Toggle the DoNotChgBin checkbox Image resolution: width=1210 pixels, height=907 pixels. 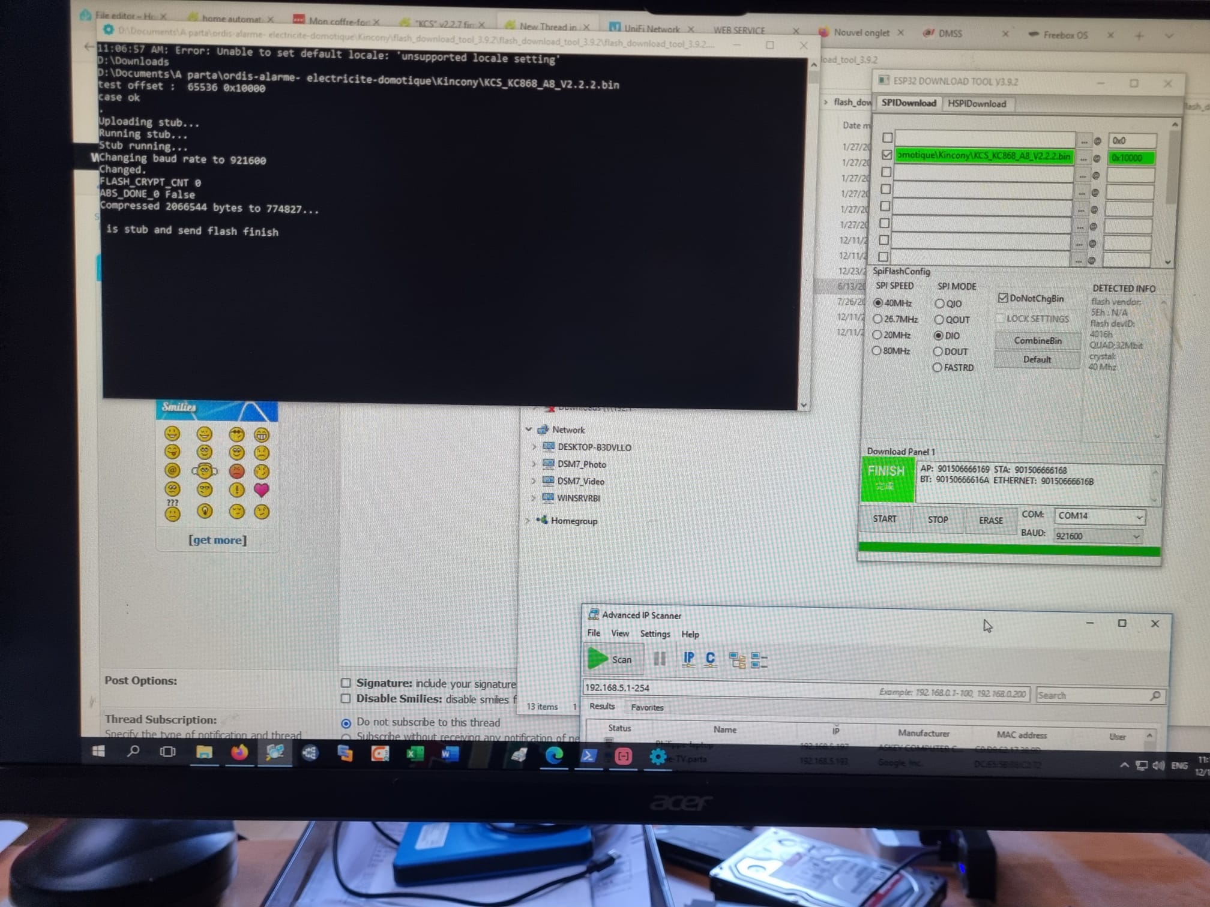(1002, 298)
